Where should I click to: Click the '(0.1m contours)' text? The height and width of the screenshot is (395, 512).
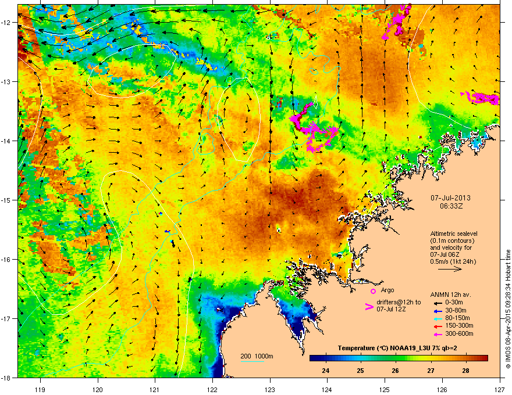coord(452,241)
